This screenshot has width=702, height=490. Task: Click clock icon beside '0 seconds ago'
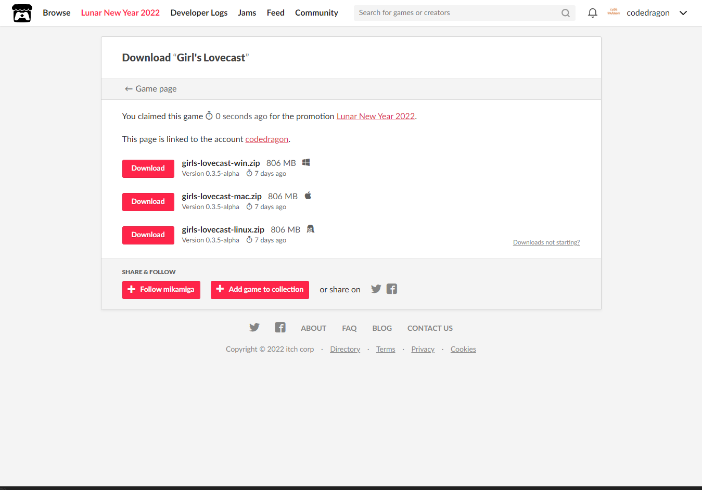(x=209, y=116)
